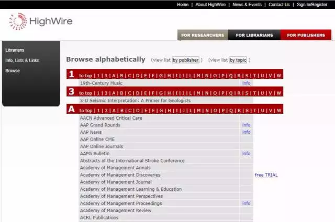
Task: Click 'to top' in section 1 bar
Action: point(85,76)
